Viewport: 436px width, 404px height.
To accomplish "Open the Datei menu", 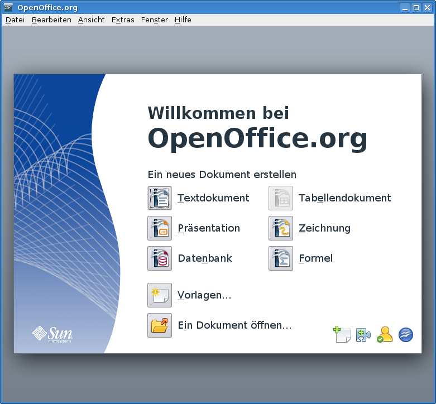I will coord(15,20).
